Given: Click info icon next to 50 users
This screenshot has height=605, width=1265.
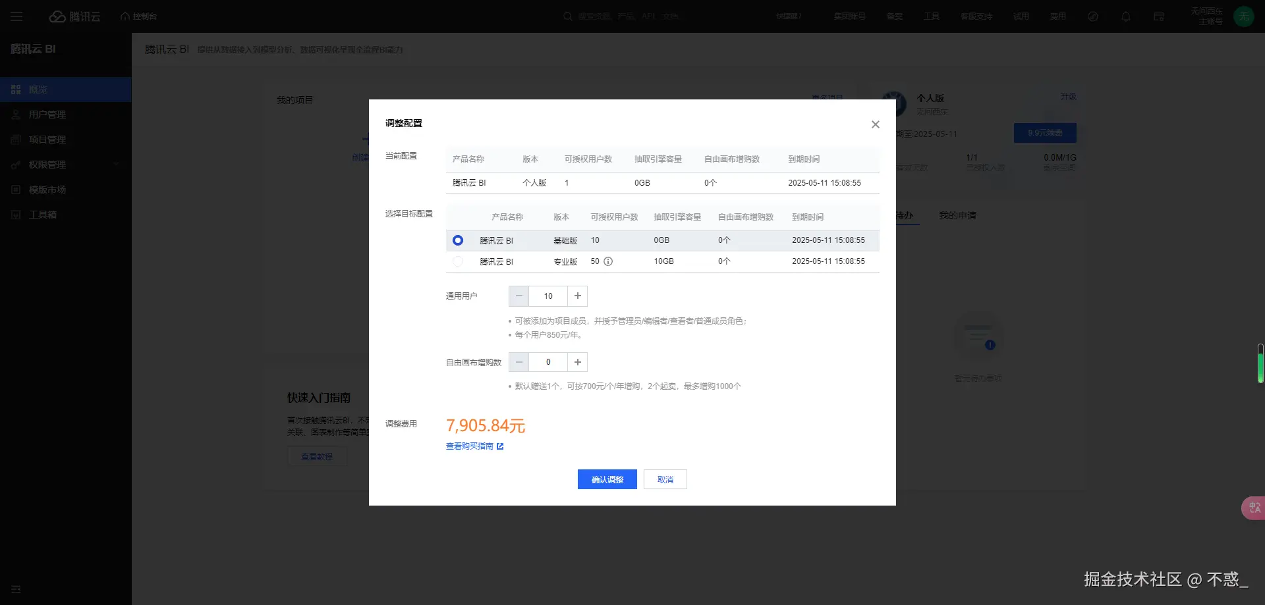Looking at the screenshot, I should (608, 261).
